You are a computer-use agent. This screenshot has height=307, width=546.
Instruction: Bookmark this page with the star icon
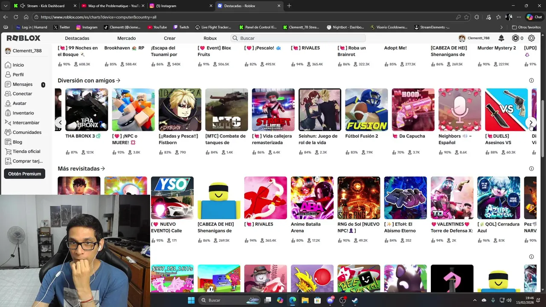[x=466, y=17]
